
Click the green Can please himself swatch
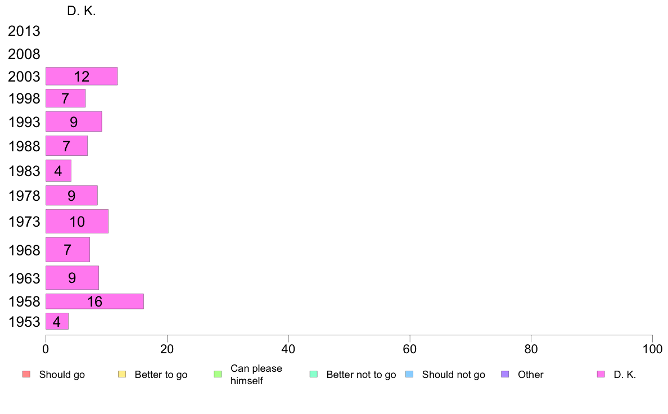pos(218,375)
